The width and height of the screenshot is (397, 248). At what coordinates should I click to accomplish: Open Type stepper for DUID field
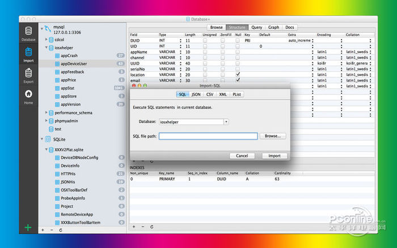(x=181, y=41)
